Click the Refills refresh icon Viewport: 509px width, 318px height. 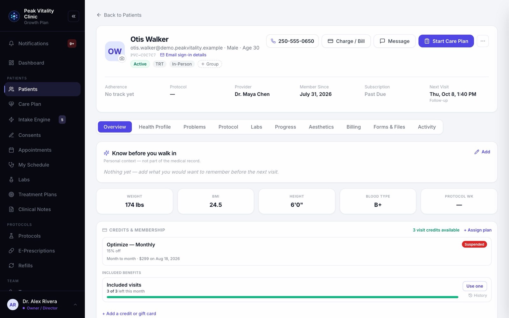(x=11, y=266)
